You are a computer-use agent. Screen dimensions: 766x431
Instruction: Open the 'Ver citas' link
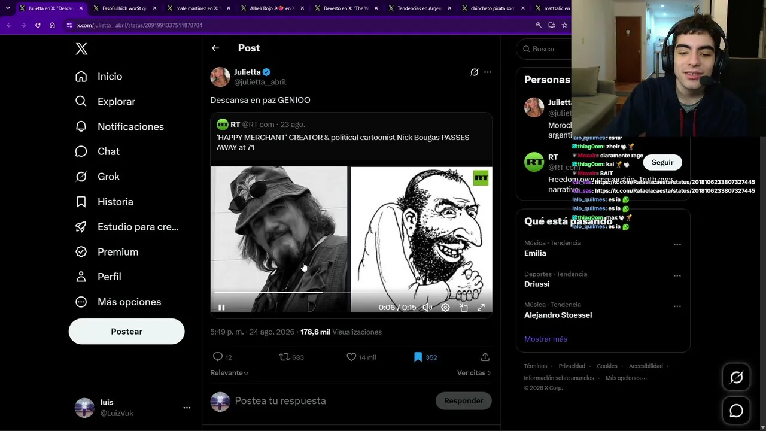tap(474, 373)
